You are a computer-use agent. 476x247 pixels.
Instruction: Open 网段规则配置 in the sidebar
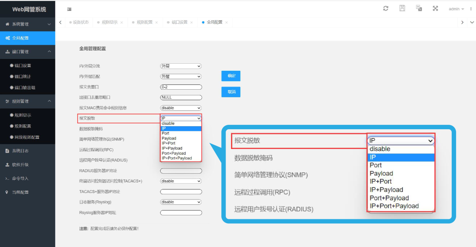pyautogui.click(x=27, y=137)
